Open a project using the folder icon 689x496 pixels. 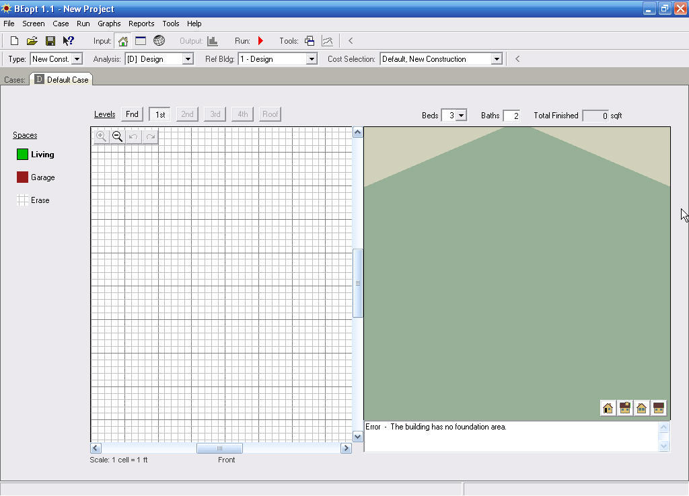click(x=32, y=41)
